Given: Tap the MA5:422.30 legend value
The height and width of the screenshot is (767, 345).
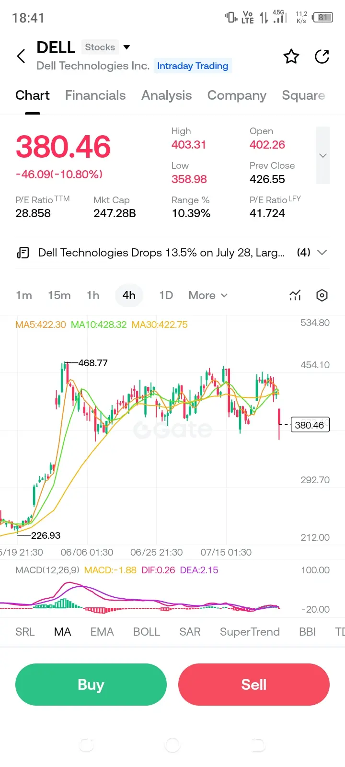Looking at the screenshot, I should pos(41,325).
